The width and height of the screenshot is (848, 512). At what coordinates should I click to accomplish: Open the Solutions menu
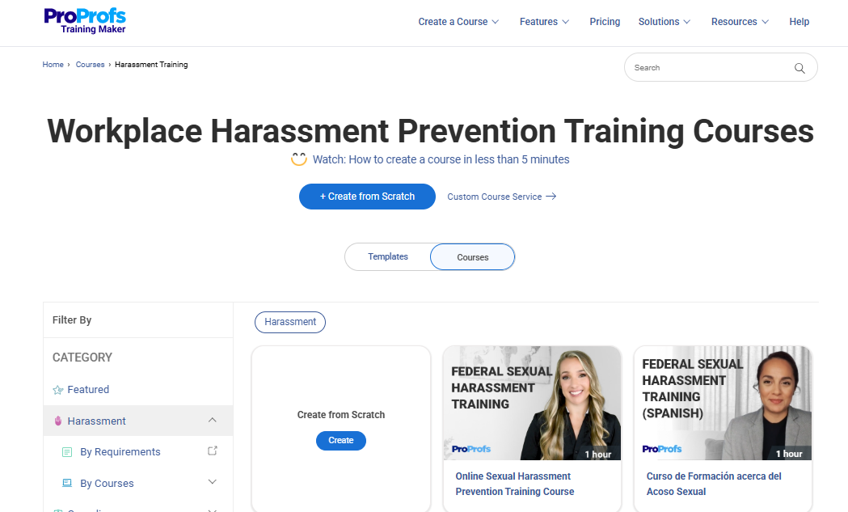[x=658, y=22]
